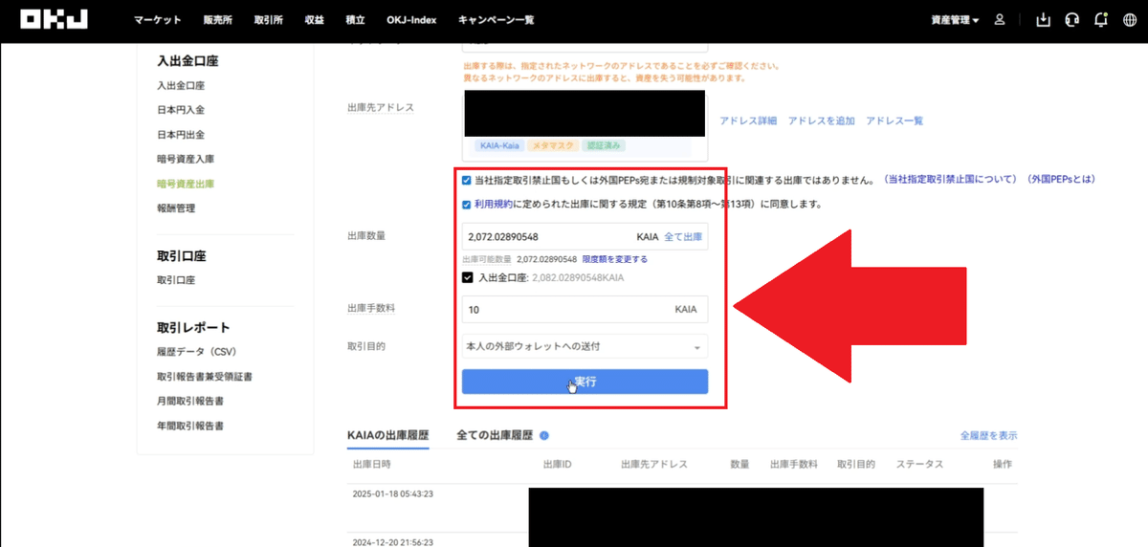Select 暗号資産出庫 in the sidebar
Screen dimensions: 1148x547
tap(186, 184)
